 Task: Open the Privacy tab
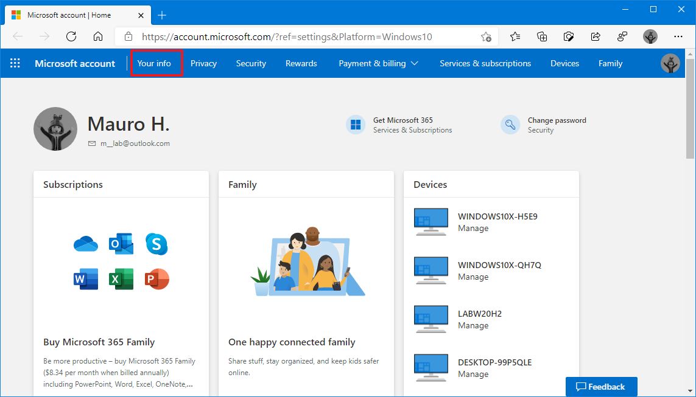point(204,63)
